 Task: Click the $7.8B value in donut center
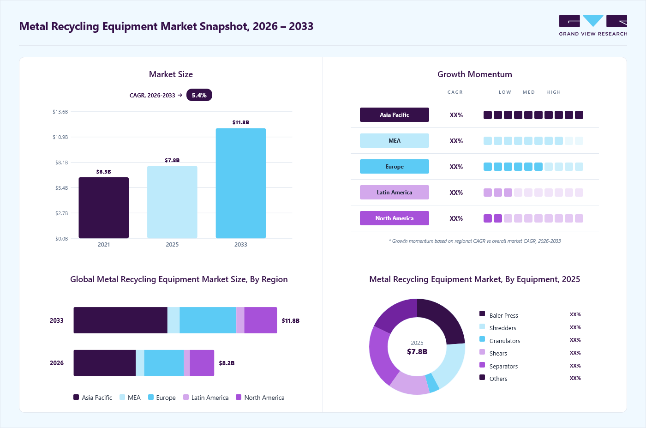[417, 352]
